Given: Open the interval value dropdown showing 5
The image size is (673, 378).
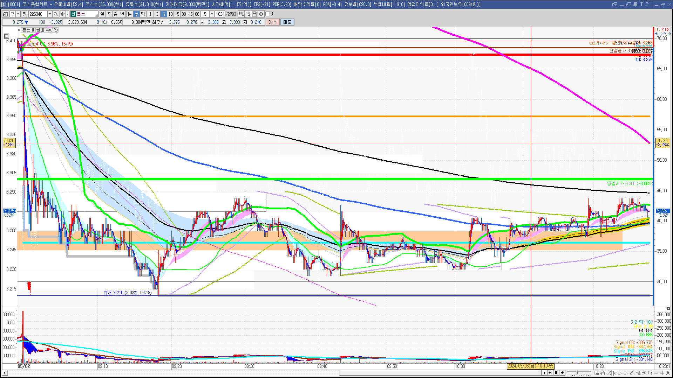Looking at the screenshot, I should (212, 14).
